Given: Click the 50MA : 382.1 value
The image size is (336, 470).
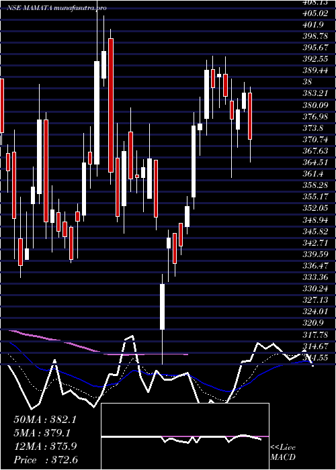Looking at the screenshot, I should coord(45,420).
